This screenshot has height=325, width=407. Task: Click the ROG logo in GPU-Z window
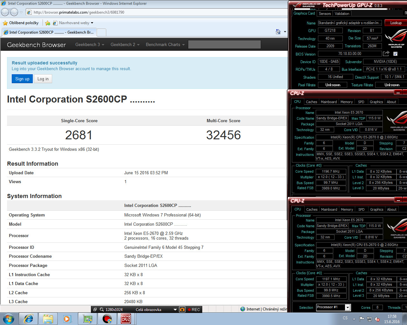[396, 38]
